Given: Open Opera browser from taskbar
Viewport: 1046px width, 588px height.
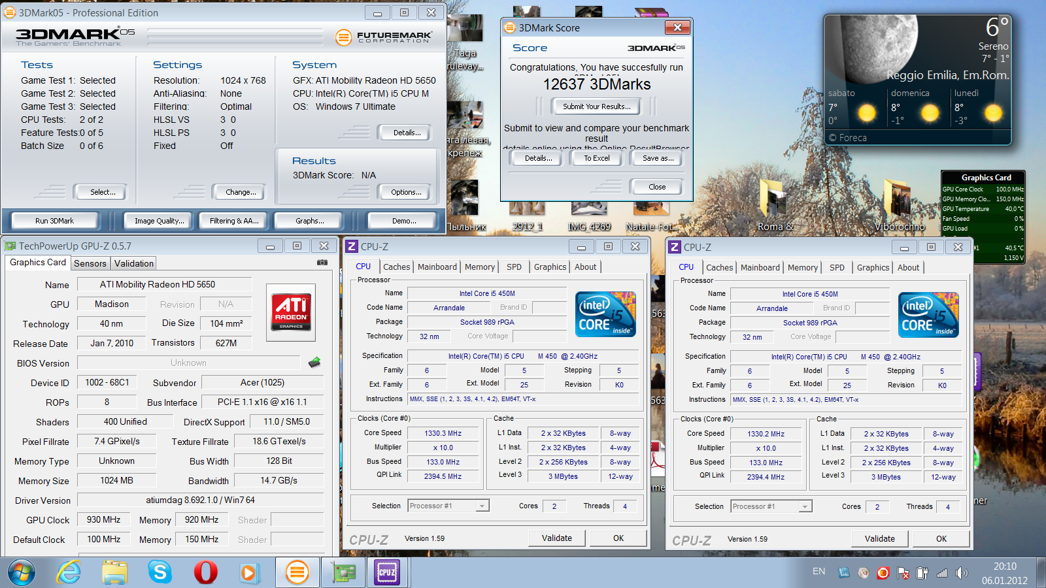Looking at the screenshot, I should point(205,573).
